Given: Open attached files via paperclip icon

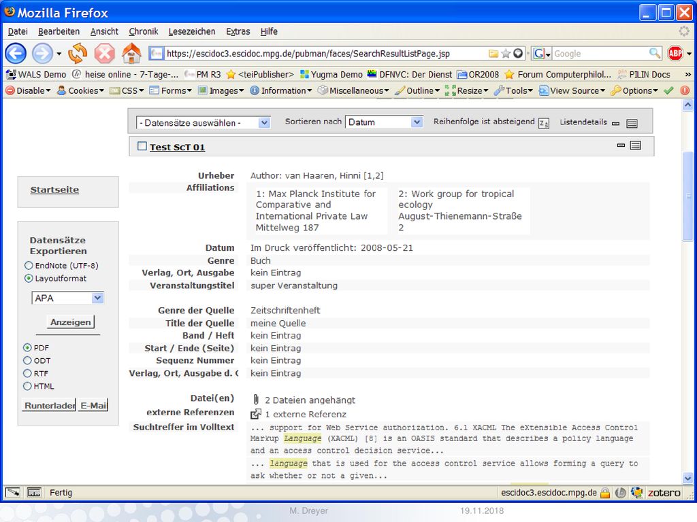Looking at the screenshot, I should coord(256,400).
